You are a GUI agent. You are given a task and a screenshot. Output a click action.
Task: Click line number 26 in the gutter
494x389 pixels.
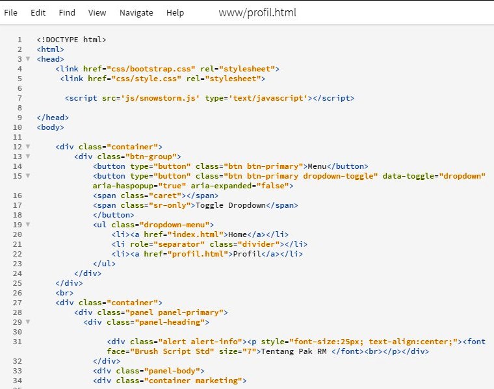click(x=18, y=293)
